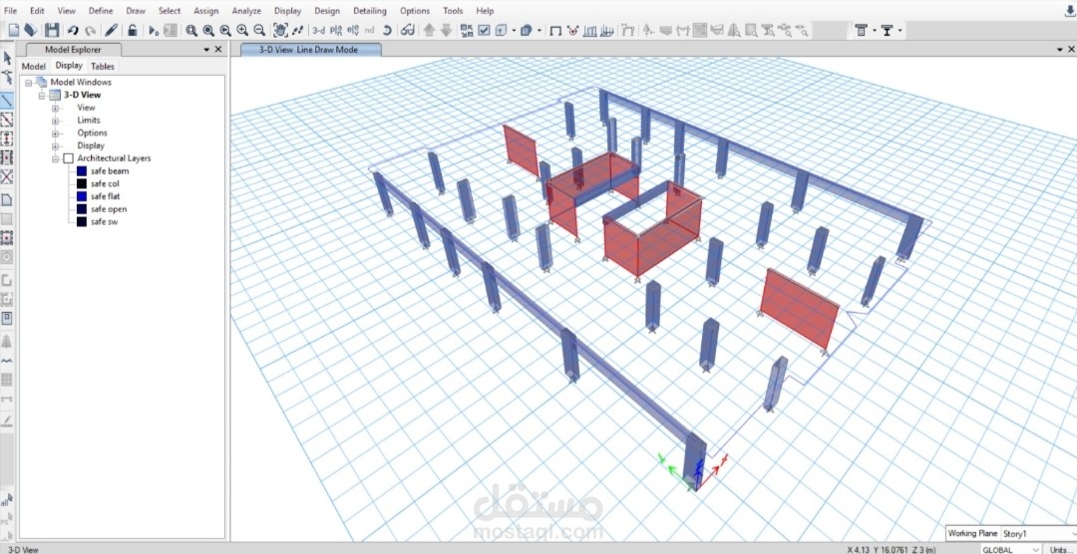Save the model with the floppy disk icon
Image resolution: width=1077 pixels, height=554 pixels.
(52, 30)
